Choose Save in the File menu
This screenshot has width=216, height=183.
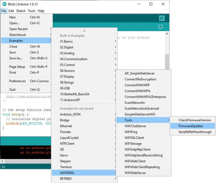pyautogui.click(x=26, y=52)
